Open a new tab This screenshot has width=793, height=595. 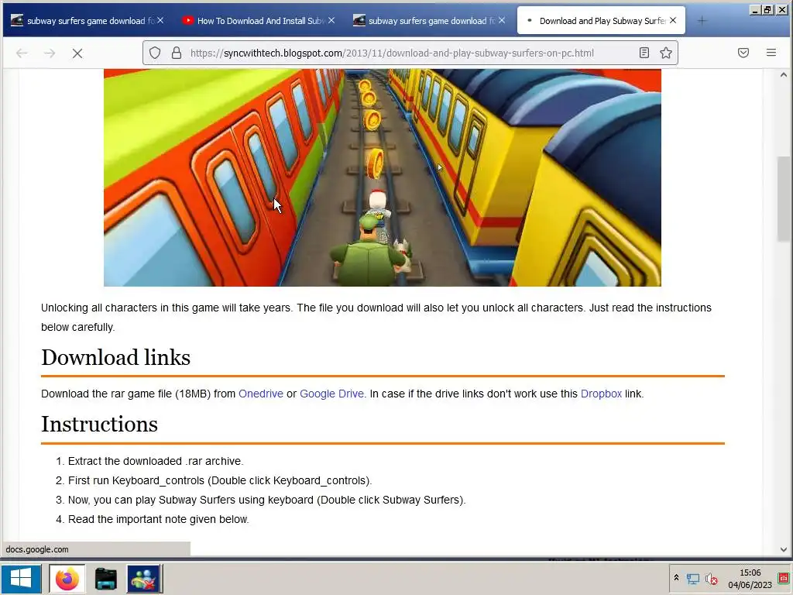(x=702, y=21)
